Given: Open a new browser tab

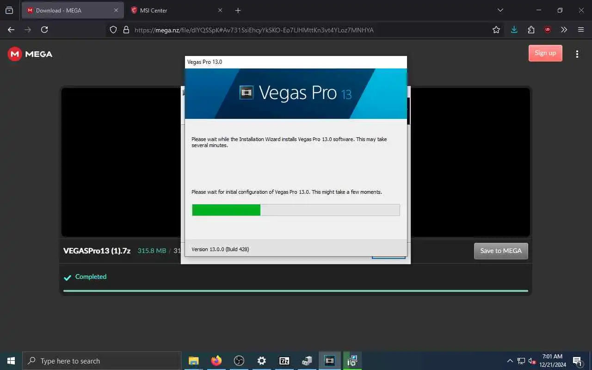Looking at the screenshot, I should (x=238, y=10).
